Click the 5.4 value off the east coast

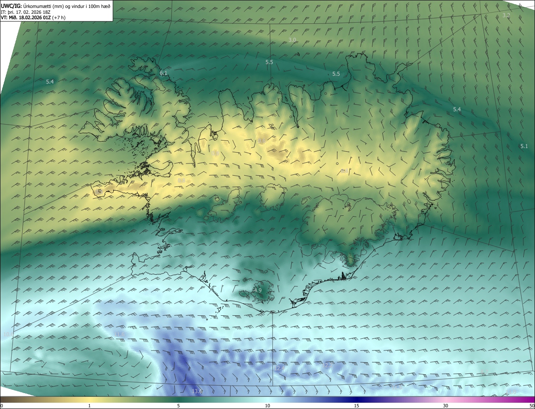tap(457, 109)
